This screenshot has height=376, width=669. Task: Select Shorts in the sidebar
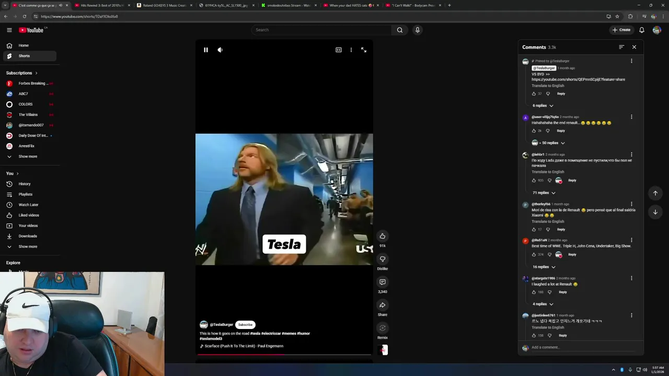[x=30, y=56]
